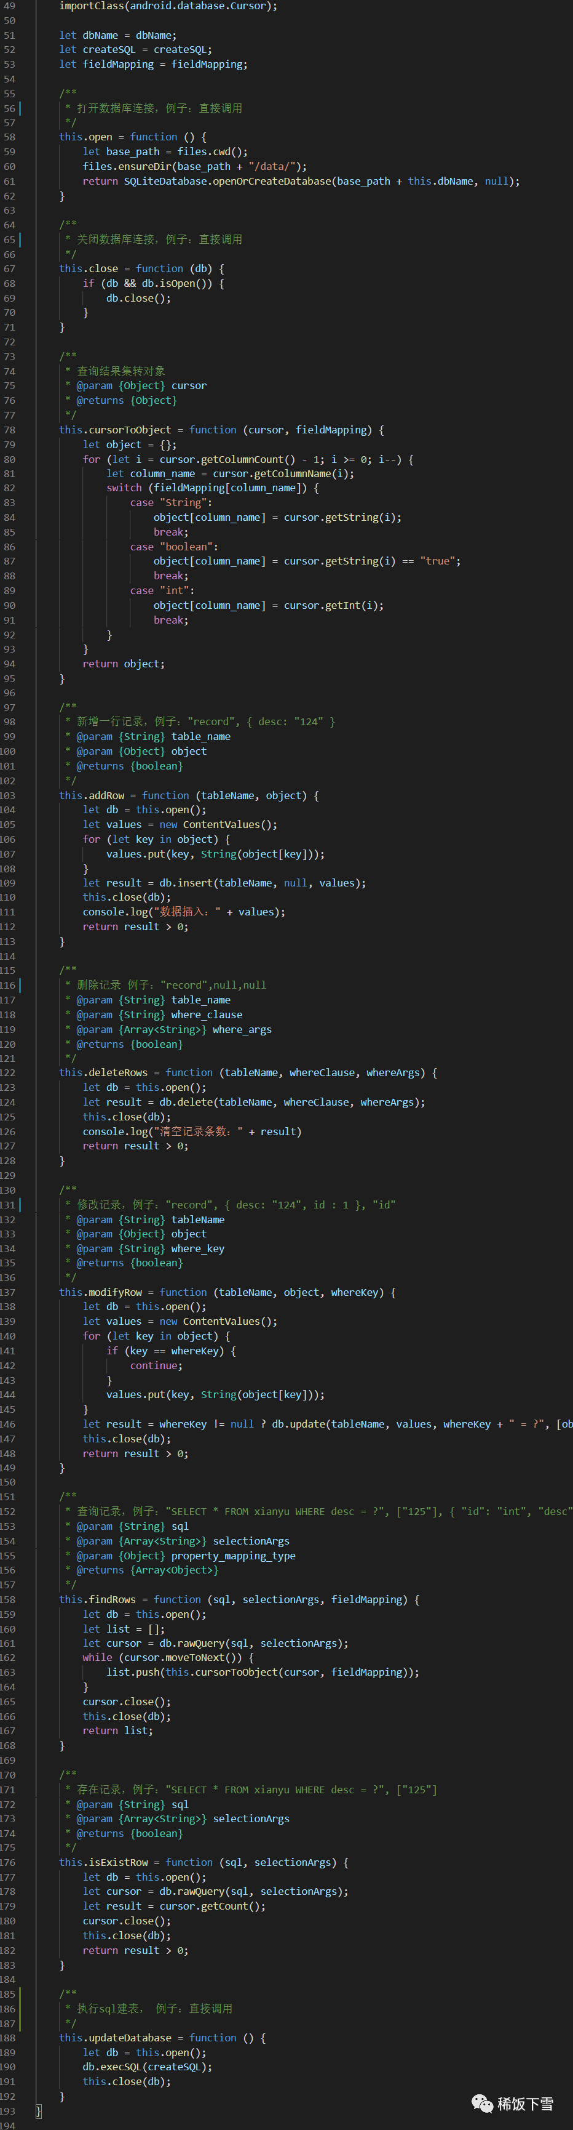The height and width of the screenshot is (2130, 573).
Task: Click the case "boolean": label
Action: (174, 547)
